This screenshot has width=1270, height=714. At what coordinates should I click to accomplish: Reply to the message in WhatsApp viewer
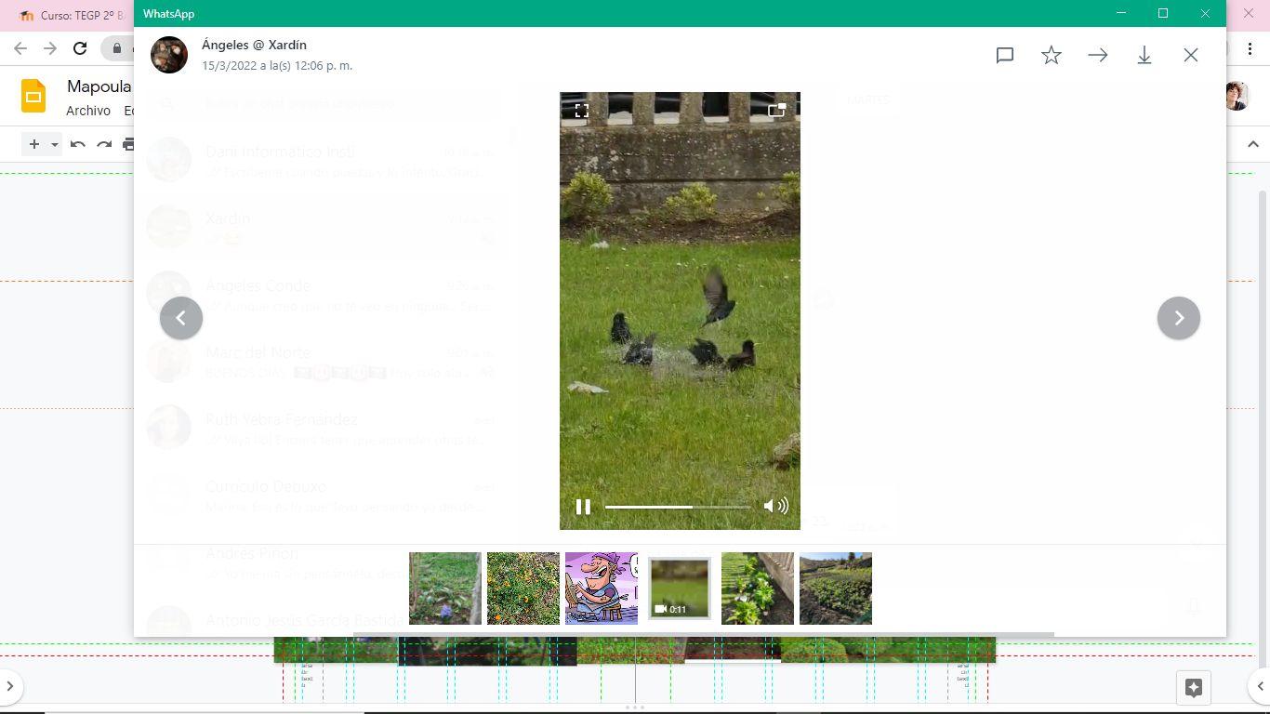(1004, 56)
